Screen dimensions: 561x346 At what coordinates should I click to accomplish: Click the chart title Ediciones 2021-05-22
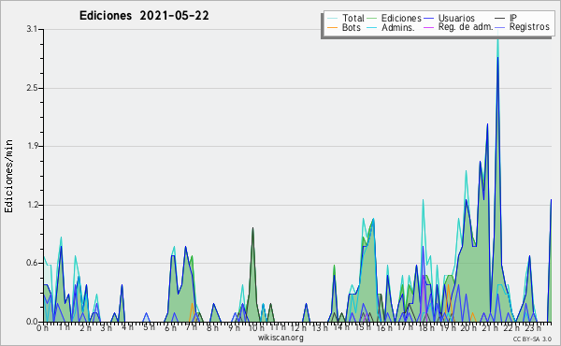tap(144, 16)
